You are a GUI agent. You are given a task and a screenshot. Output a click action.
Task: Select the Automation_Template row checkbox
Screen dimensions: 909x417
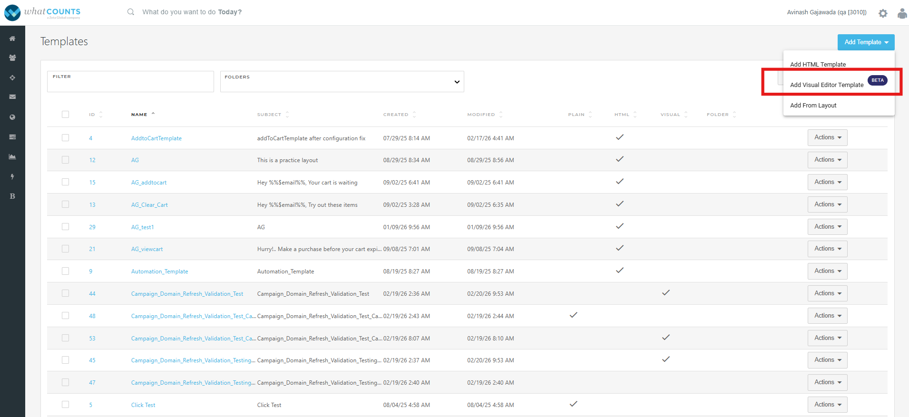click(66, 271)
